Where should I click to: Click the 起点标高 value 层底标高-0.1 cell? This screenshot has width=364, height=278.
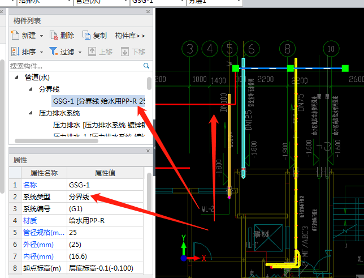pos(105,268)
